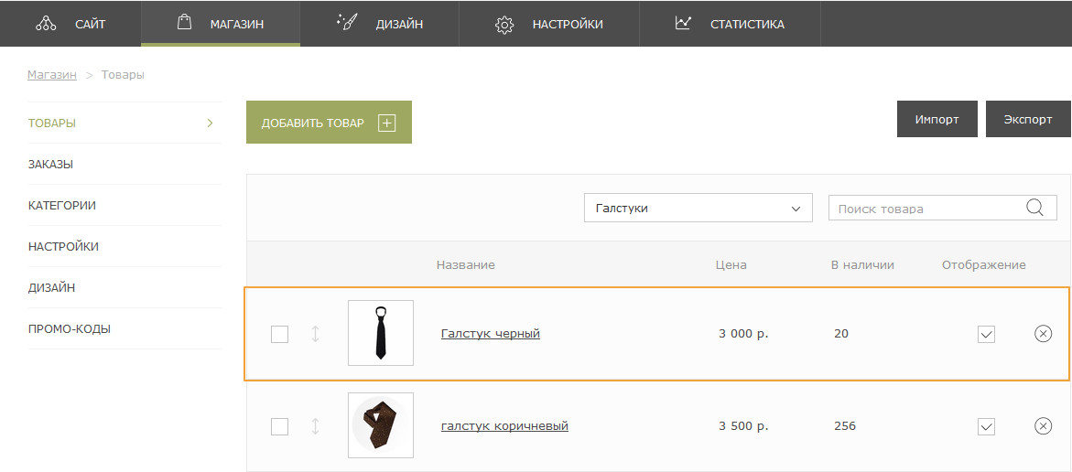The width and height of the screenshot is (1072, 472).
Task: Click the Добавить товар button
Action: point(329,123)
